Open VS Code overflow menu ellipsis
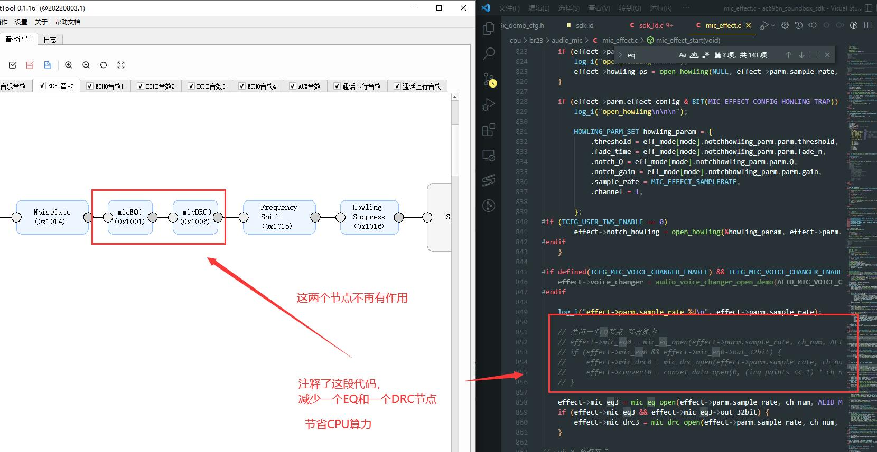The image size is (877, 452). tap(686, 8)
